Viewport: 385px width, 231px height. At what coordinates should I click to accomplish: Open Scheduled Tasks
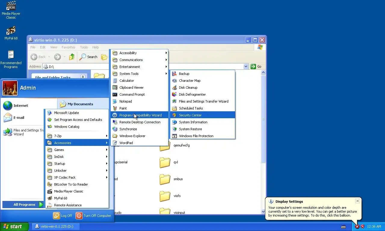(202, 108)
